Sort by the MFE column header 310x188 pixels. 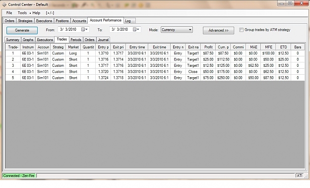pos(268,47)
